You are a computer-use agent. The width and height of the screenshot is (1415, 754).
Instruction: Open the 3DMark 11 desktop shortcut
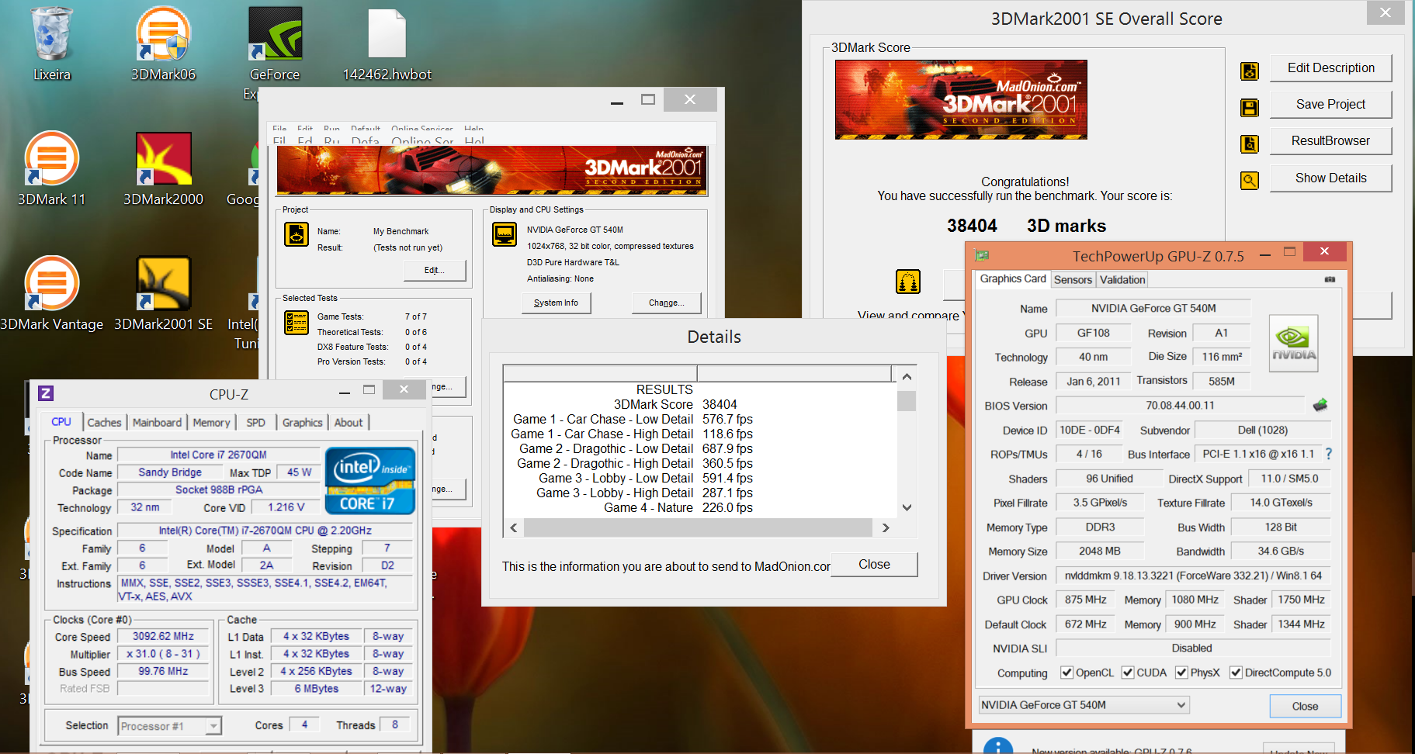click(52, 169)
